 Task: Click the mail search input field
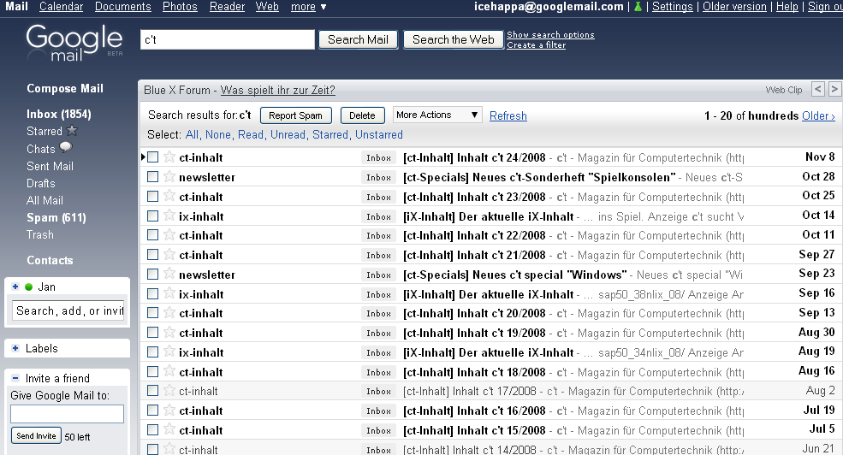tap(228, 40)
